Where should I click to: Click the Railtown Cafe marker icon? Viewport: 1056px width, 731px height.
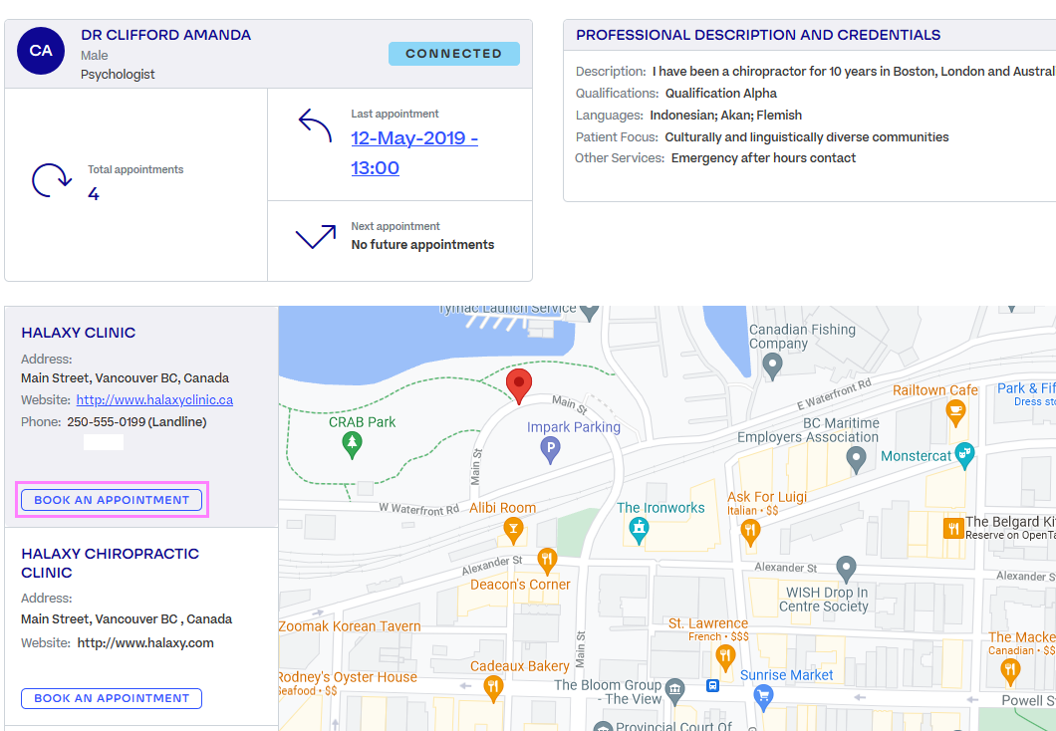click(956, 411)
